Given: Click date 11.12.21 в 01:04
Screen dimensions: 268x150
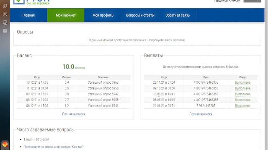Looking at the screenshot, I should coord(37,88).
